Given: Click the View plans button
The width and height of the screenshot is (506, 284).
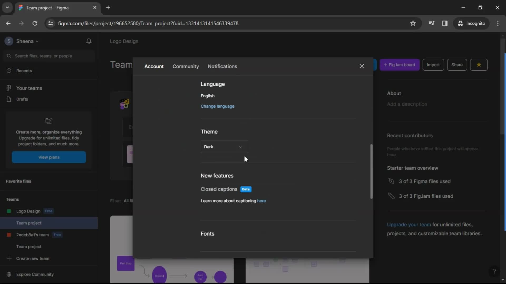Looking at the screenshot, I should (49, 157).
